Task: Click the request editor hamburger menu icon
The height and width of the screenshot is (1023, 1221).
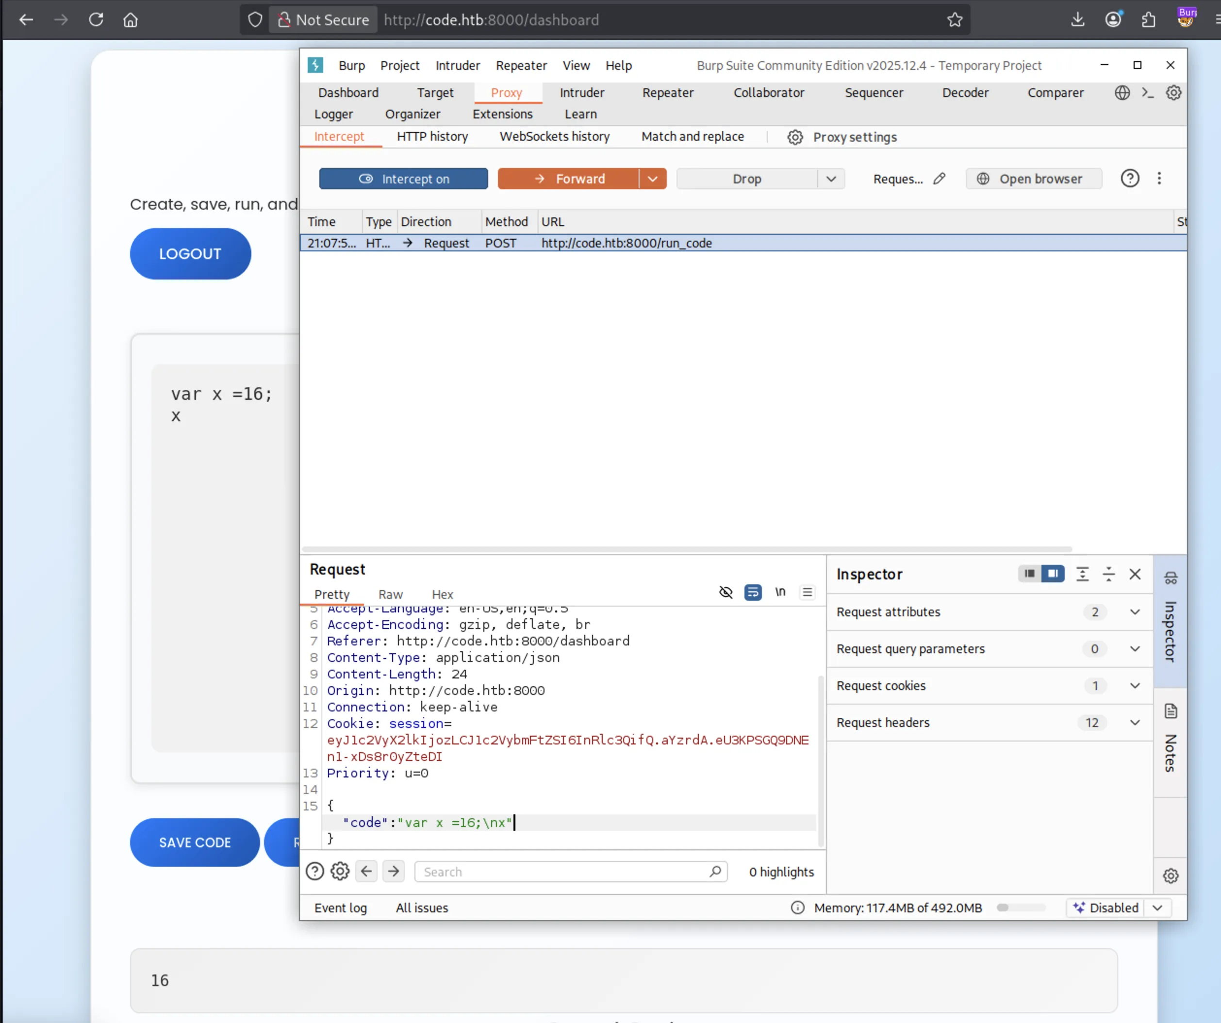Action: (x=807, y=592)
